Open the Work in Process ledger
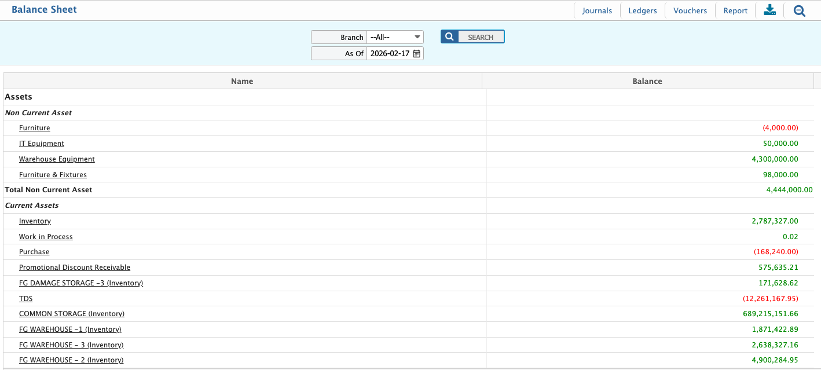Image resolution: width=821 pixels, height=370 pixels. pos(46,236)
